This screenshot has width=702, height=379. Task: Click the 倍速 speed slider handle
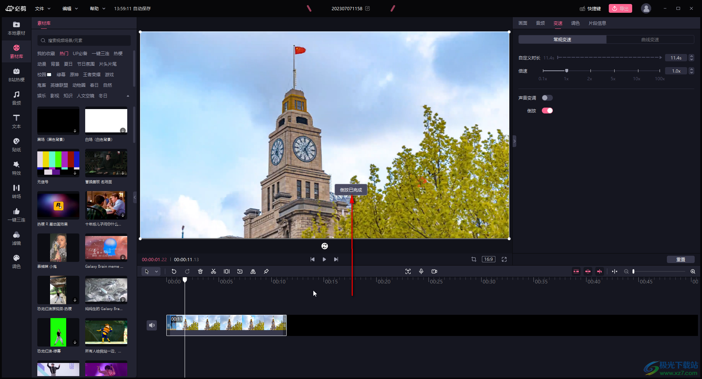click(567, 70)
